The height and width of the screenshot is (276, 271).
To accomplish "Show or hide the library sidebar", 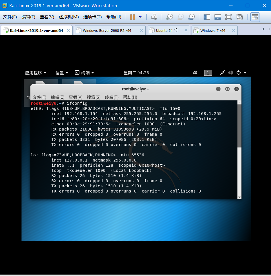I will tap(207, 17).
